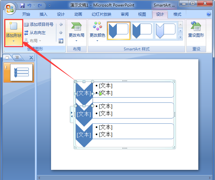Click first bullet [文本] in top box

[106, 86]
